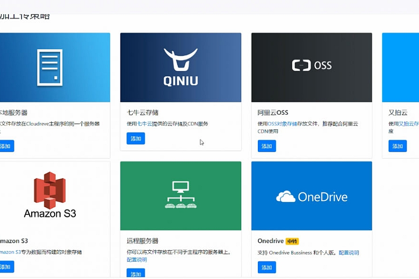Add the 又拍云 storage policy
419x279 pixels.
click(x=398, y=146)
